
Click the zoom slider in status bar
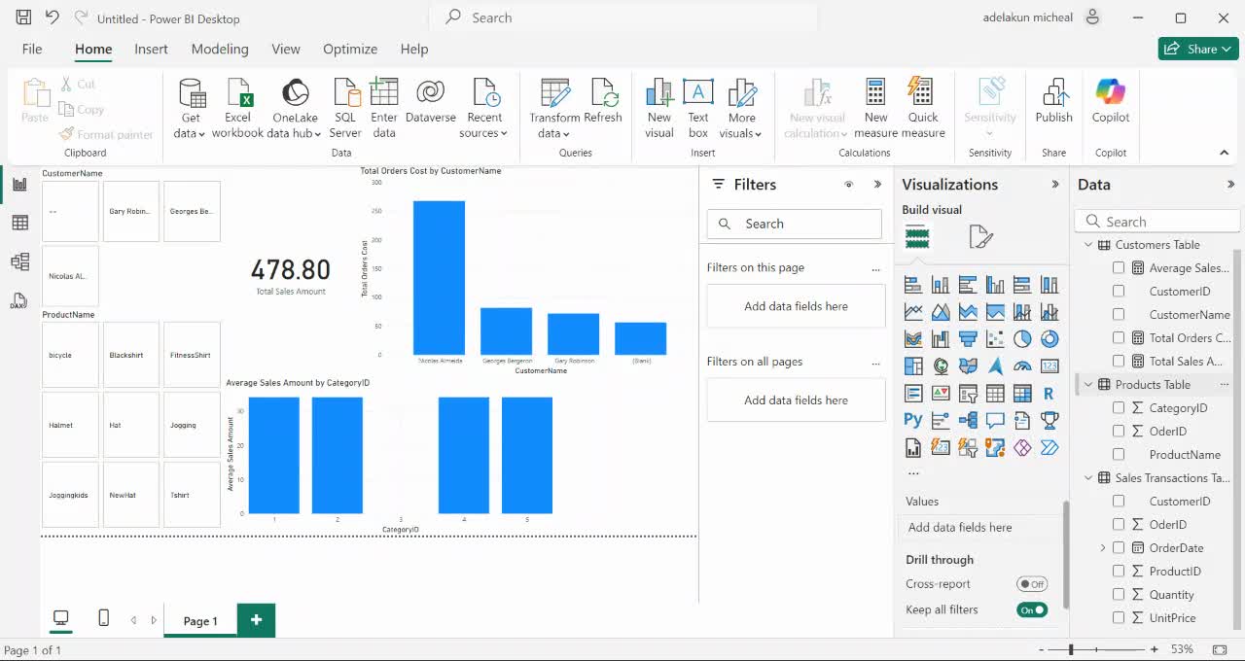click(x=1071, y=649)
